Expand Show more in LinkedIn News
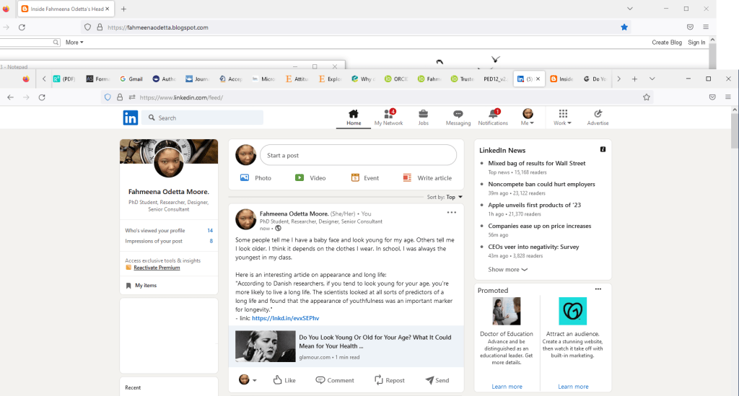This screenshot has width=739, height=396. click(x=507, y=269)
